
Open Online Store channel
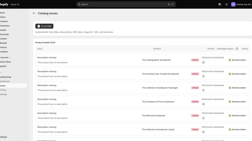(5, 62)
